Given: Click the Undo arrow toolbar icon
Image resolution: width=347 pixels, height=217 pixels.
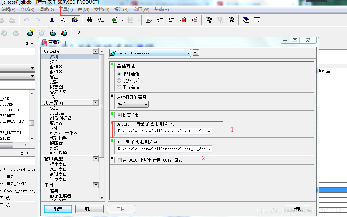Looking at the screenshot, I should [x=26, y=20].
